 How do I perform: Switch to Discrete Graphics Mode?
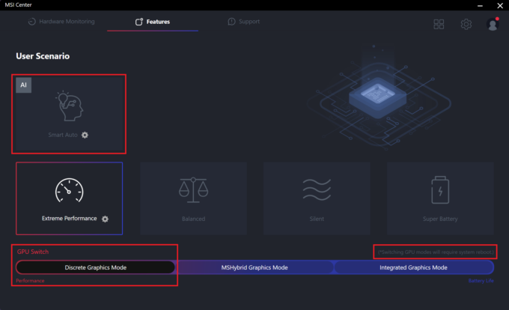click(95, 267)
